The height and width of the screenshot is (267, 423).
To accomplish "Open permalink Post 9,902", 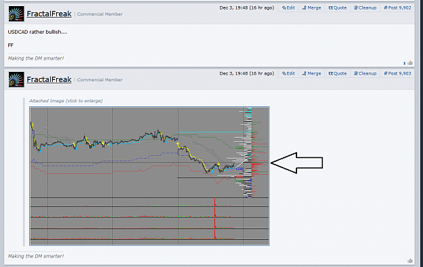I will (x=397, y=8).
